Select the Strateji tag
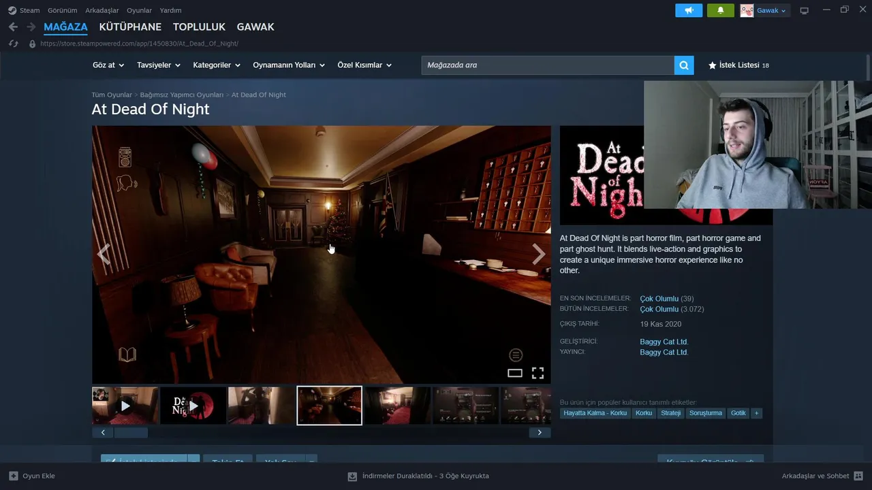 [x=671, y=413]
